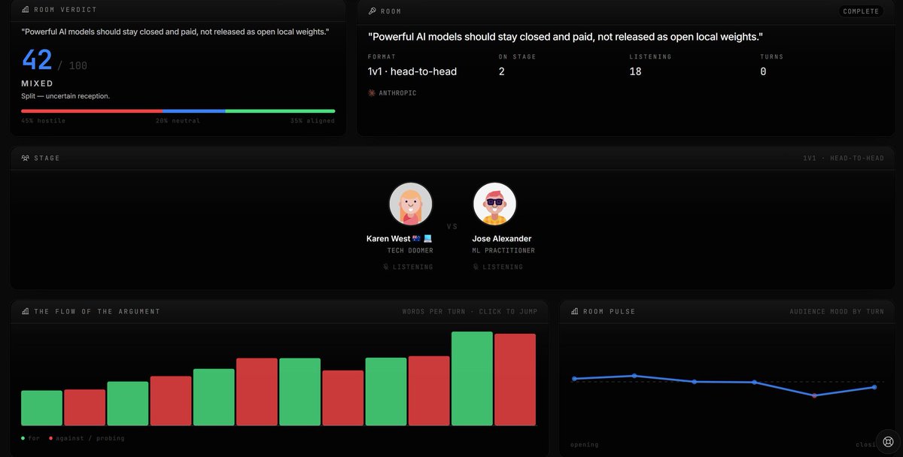Click the 'ML PRACTITIONER' role label
The image size is (903, 457).
(503, 250)
